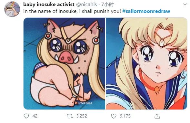
Task: Open the share upload icon
Action: pyautogui.click(x=157, y=116)
